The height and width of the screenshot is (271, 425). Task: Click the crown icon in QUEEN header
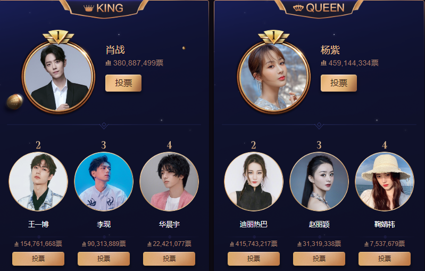tap(298, 8)
